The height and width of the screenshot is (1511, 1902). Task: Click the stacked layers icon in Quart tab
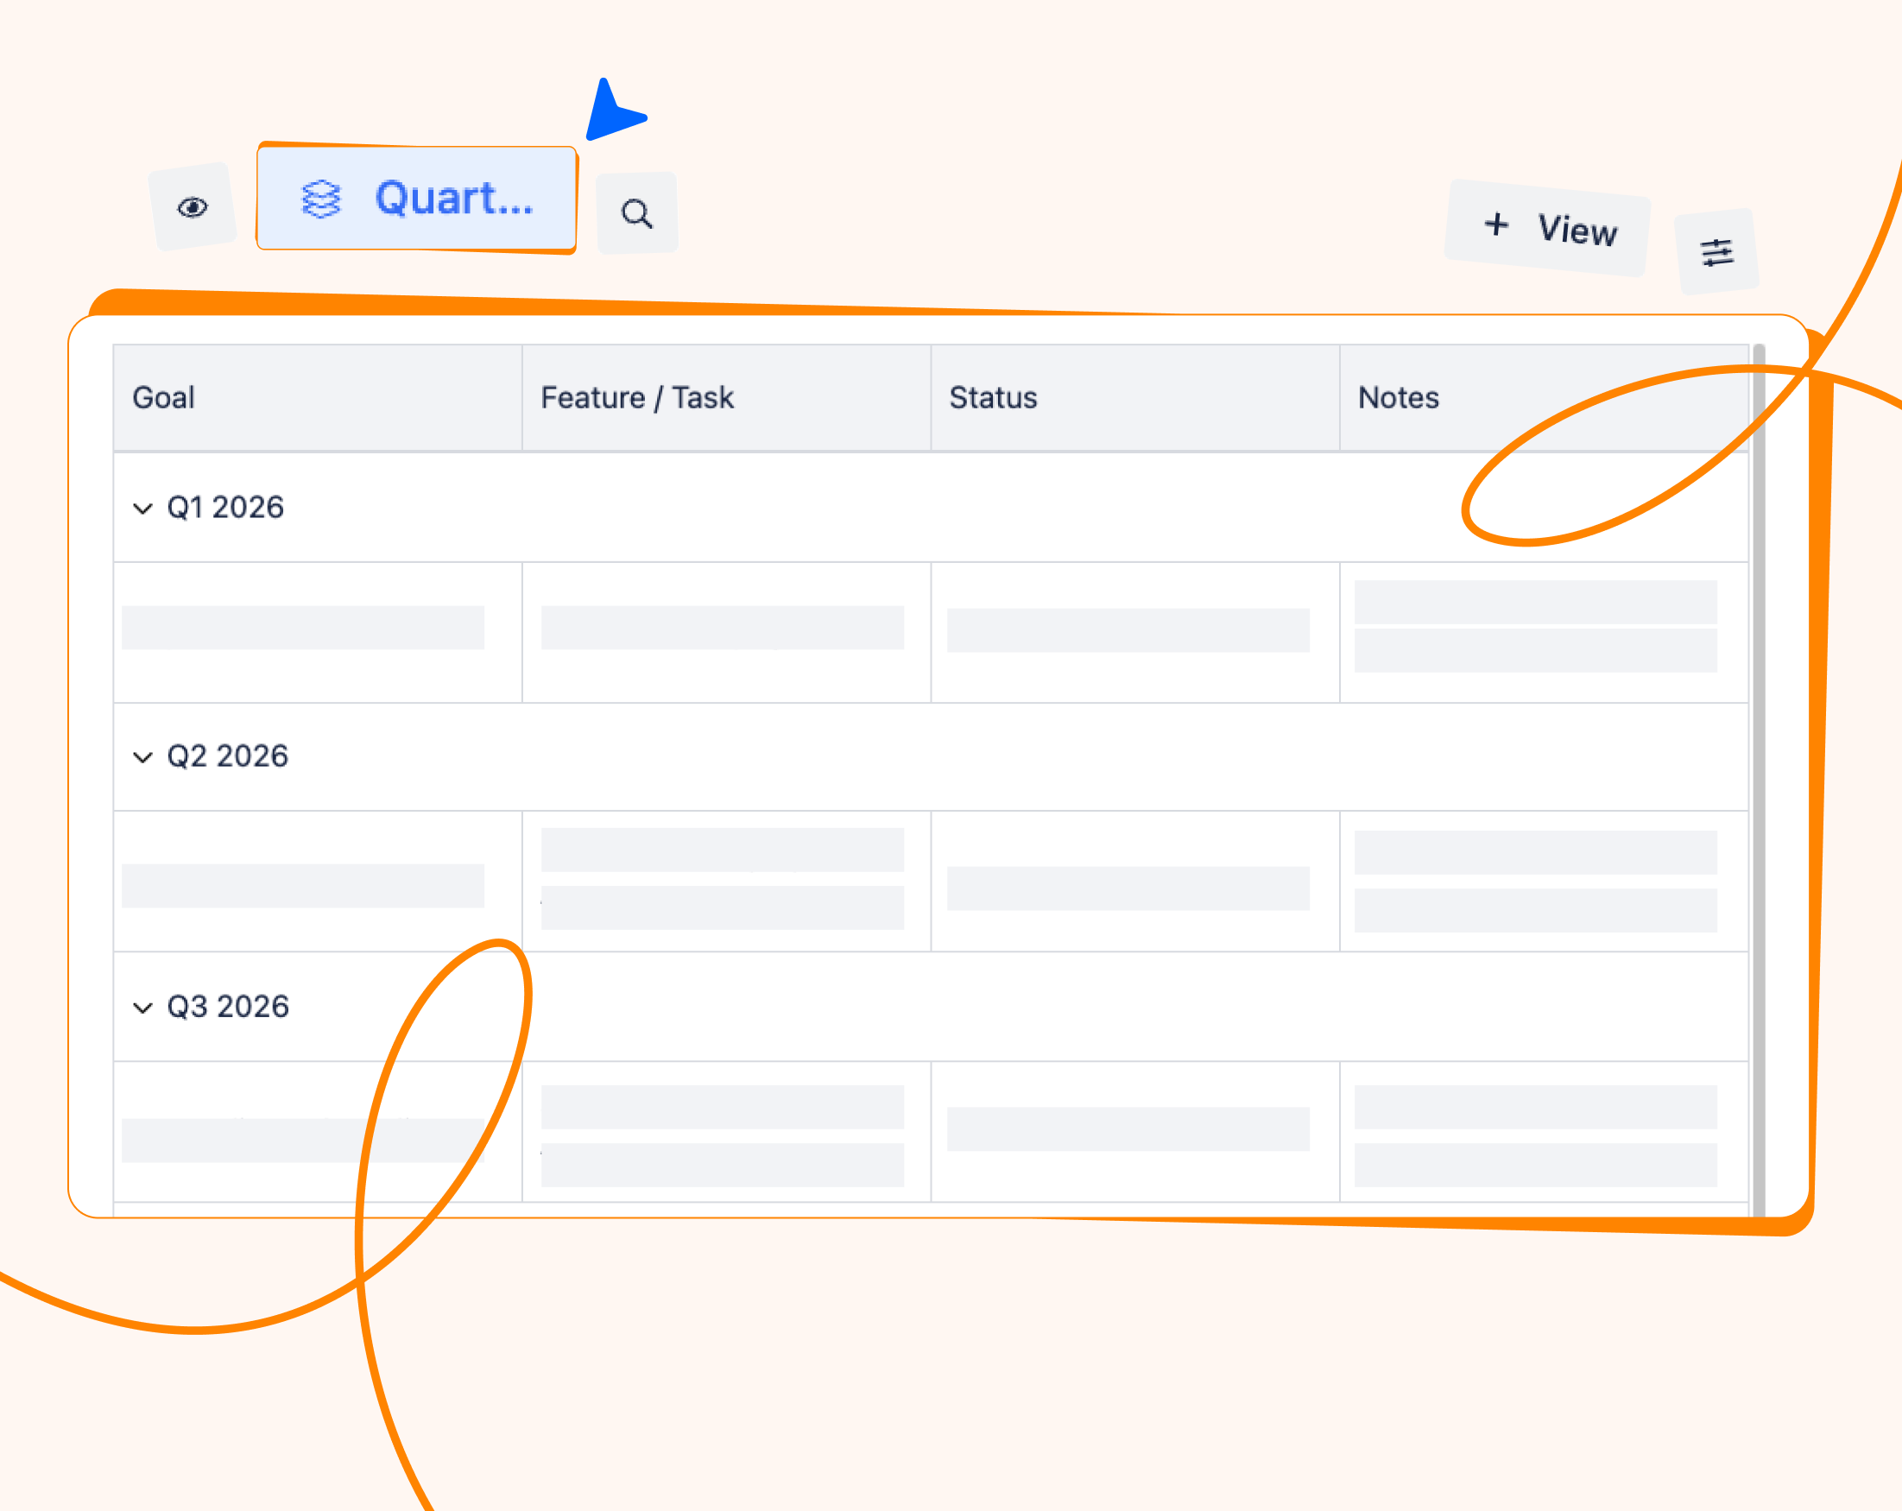321,199
